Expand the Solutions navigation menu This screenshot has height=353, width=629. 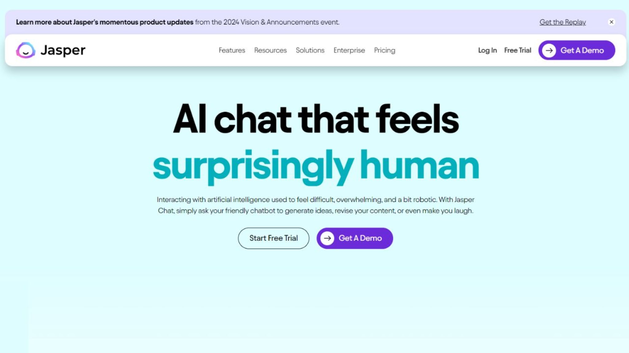310,50
